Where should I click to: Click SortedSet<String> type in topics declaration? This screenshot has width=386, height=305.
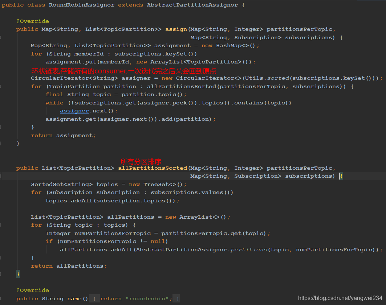coord(62,184)
